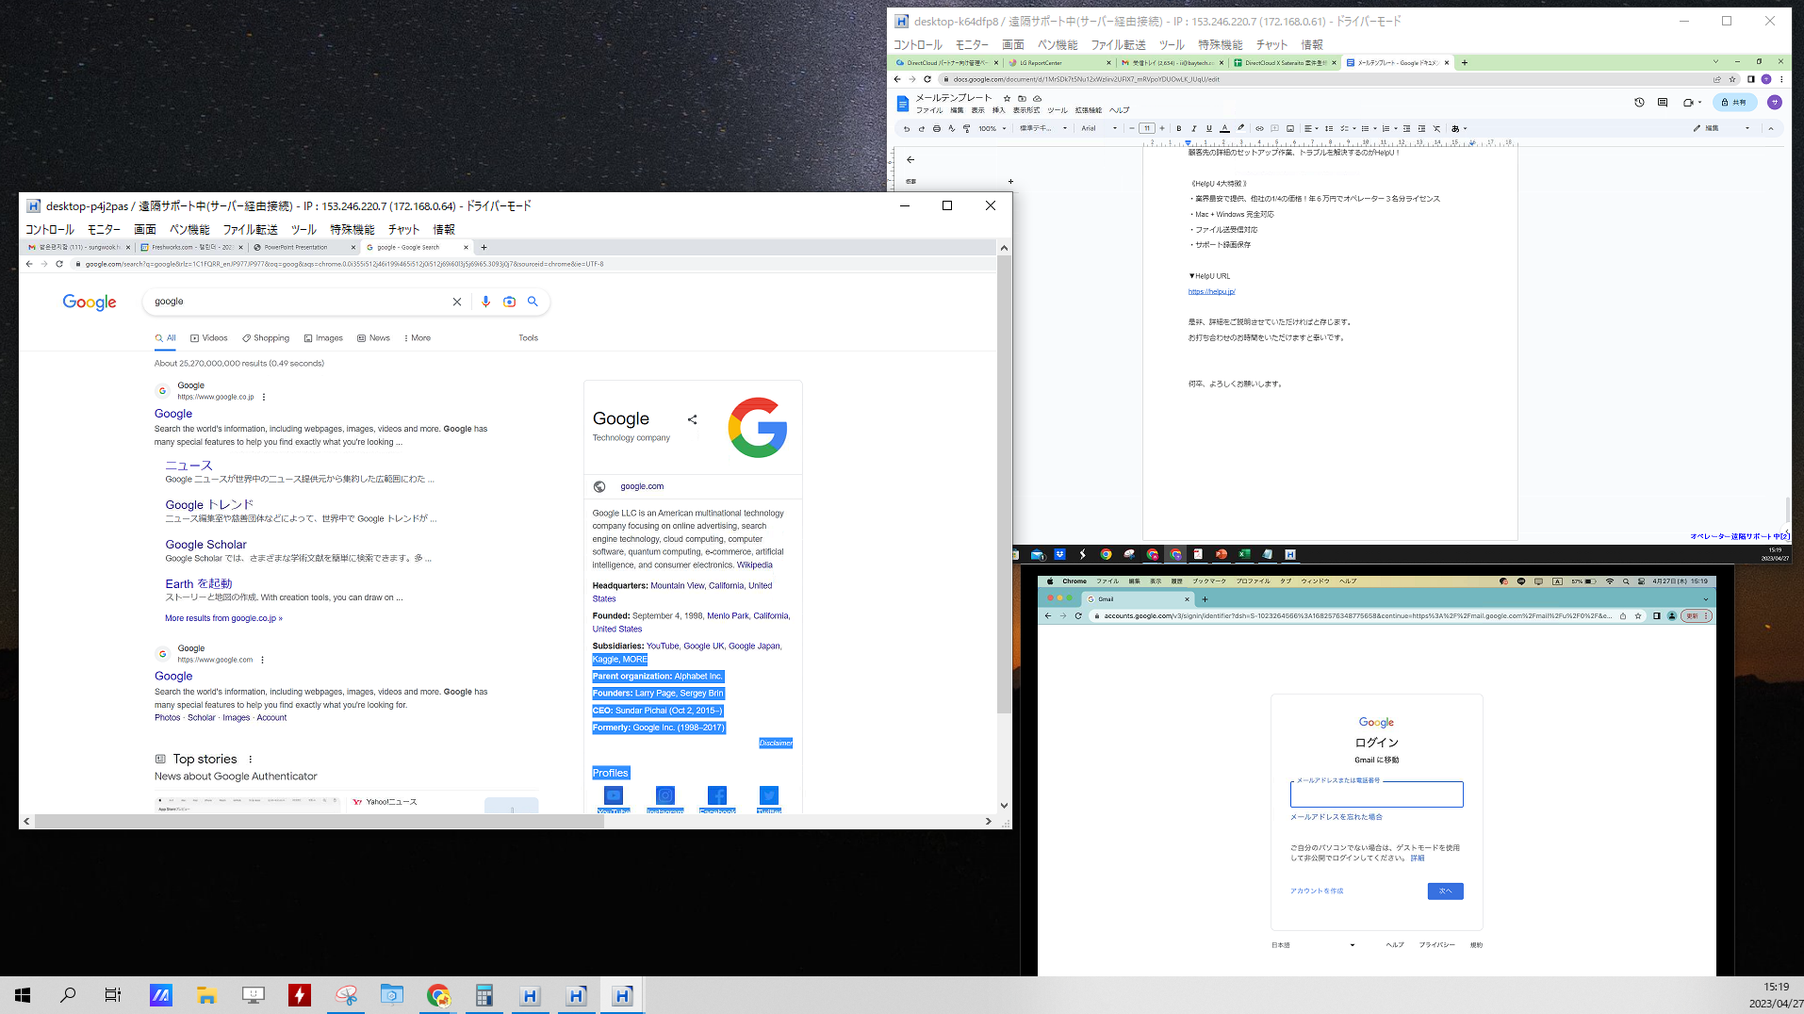Viewport: 1804px width, 1014px height.
Task: Open ブックマーク menu in the Mac Chrome menu bar
Action: (x=1209, y=581)
